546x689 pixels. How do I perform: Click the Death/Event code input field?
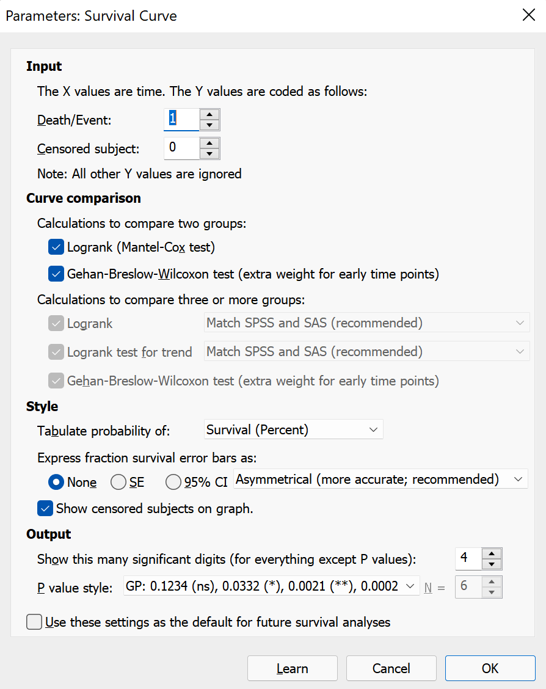181,119
